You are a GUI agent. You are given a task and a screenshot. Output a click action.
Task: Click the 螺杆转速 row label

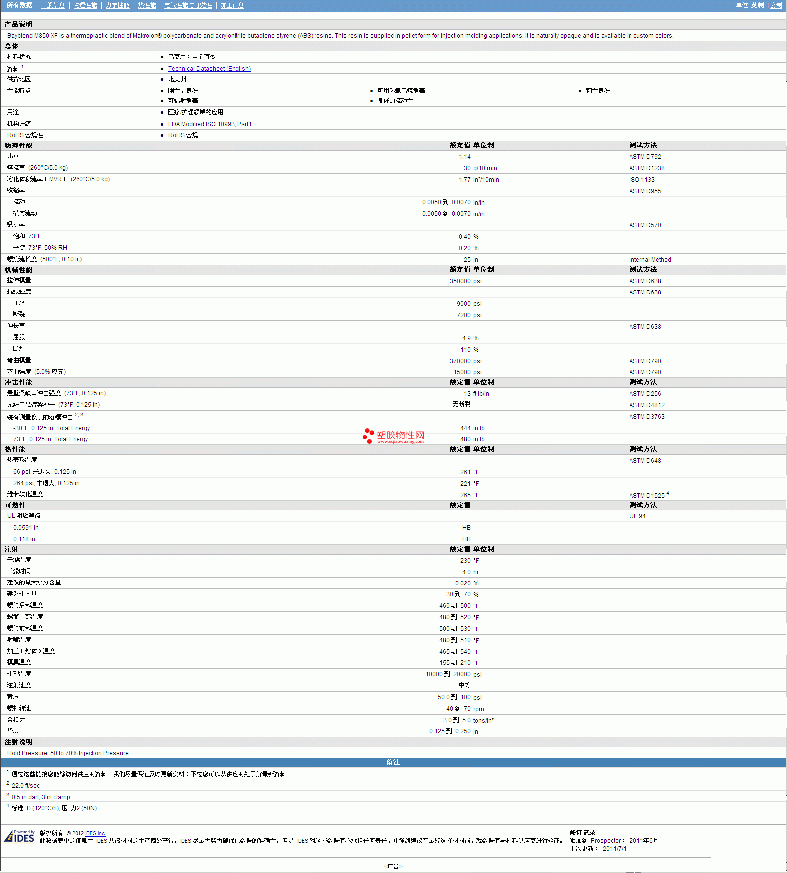pos(19,708)
